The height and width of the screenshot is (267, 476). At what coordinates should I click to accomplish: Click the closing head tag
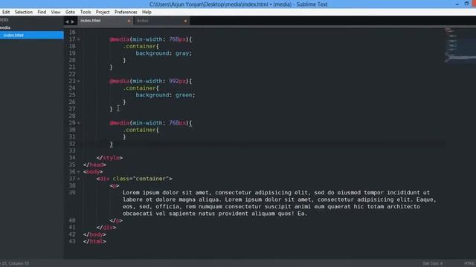[94, 165]
